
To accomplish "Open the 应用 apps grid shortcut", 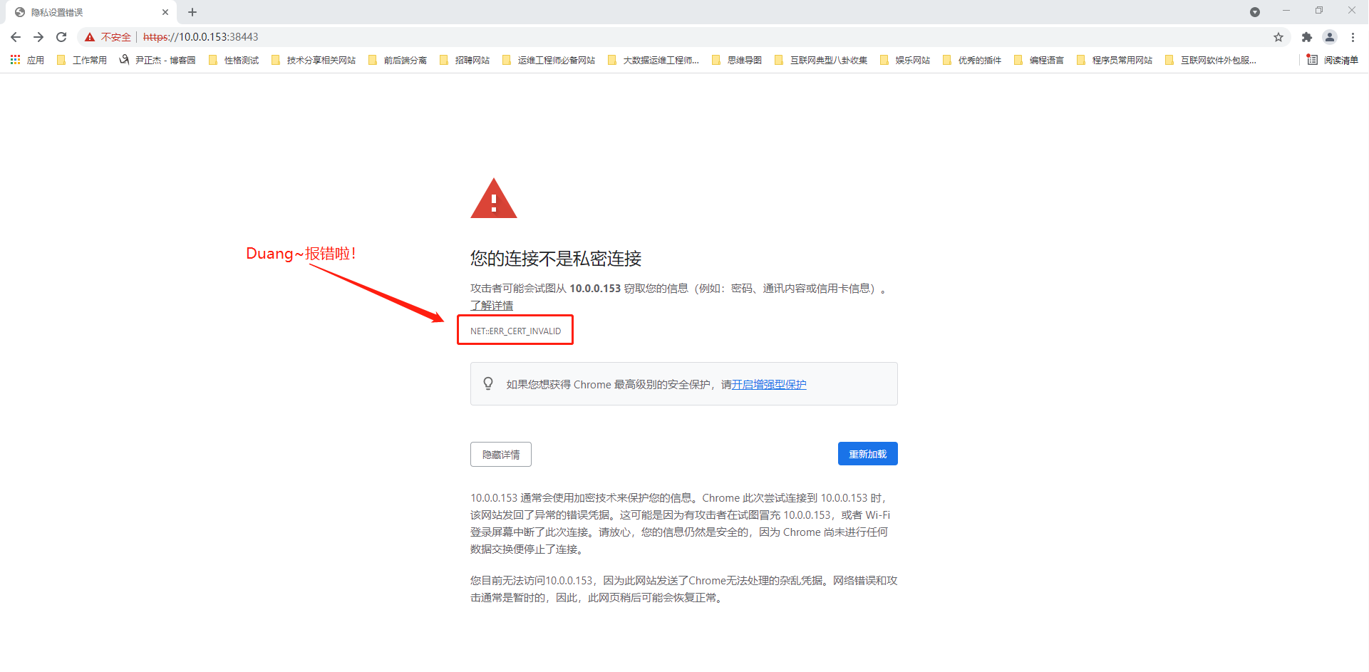I will click(27, 61).
